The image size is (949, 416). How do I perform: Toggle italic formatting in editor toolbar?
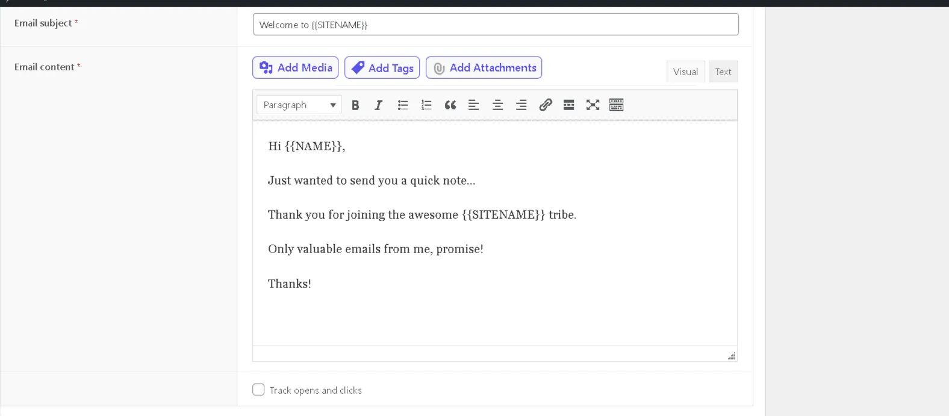coord(378,105)
